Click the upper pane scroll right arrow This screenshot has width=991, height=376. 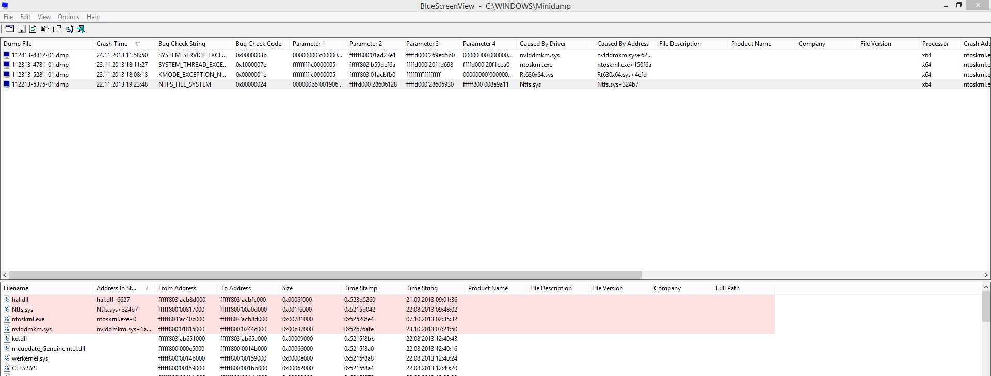pyautogui.click(x=986, y=275)
